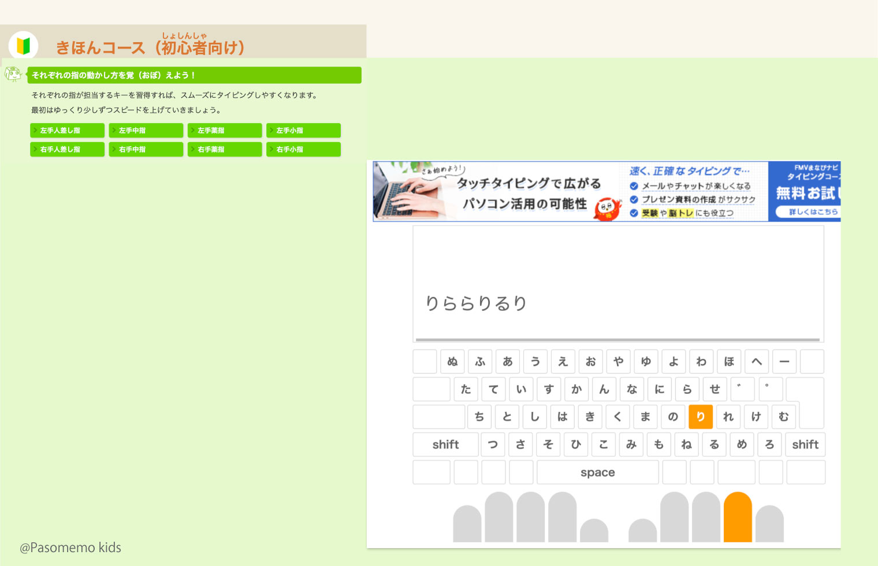This screenshot has width=878, height=566.
Task: Open the touch typing banner advertisement
Action: [x=607, y=191]
